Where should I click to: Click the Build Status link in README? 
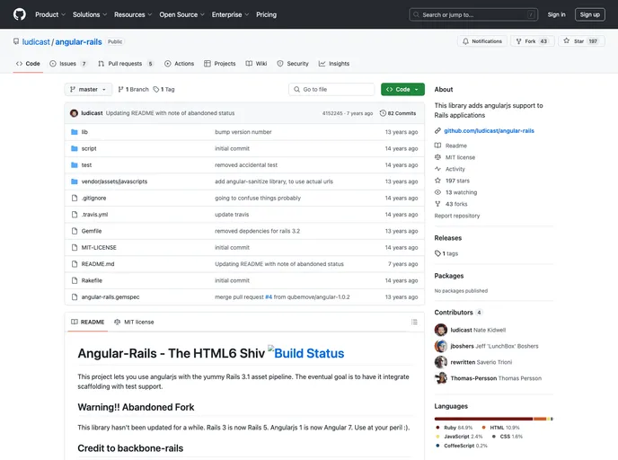(305, 353)
